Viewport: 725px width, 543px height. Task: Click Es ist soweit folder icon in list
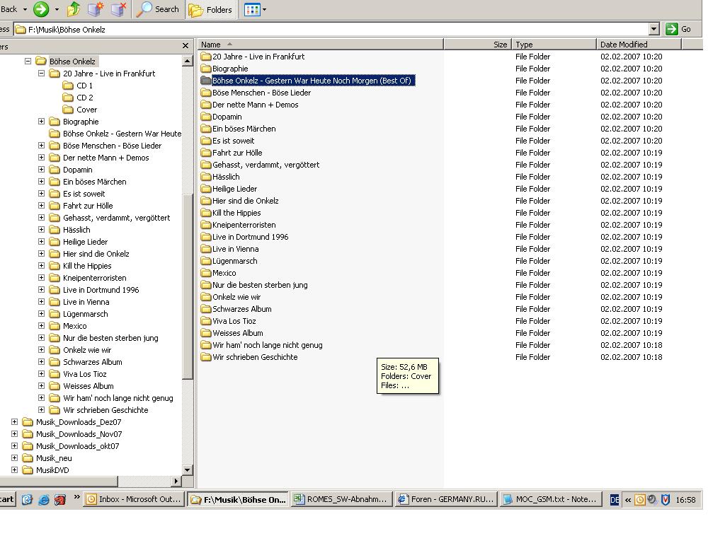(x=206, y=141)
